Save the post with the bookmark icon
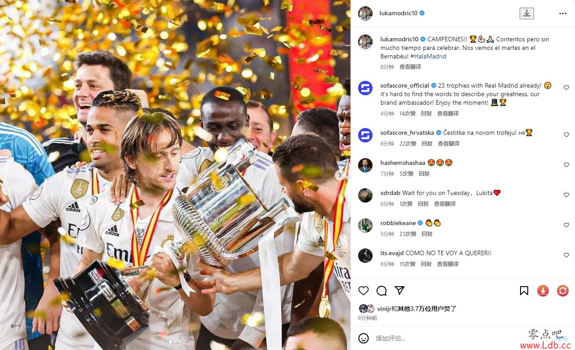The image size is (575, 350). pyautogui.click(x=524, y=291)
